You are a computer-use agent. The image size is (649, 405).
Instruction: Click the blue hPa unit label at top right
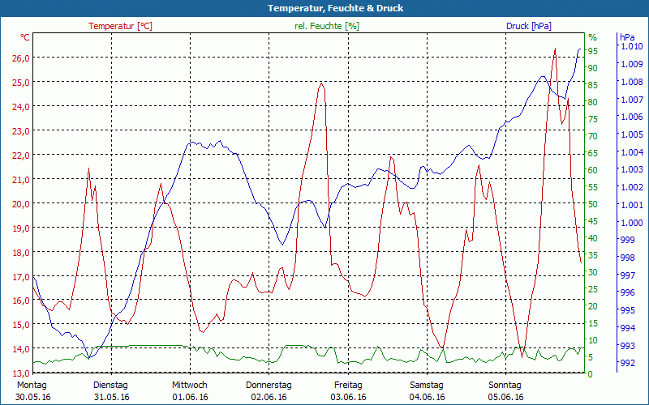[627, 37]
